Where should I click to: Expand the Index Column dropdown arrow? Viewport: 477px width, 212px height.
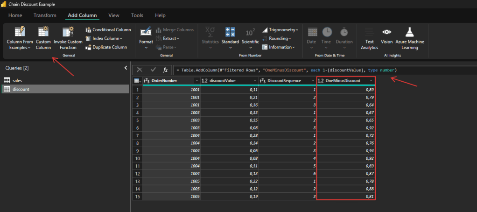pos(121,39)
